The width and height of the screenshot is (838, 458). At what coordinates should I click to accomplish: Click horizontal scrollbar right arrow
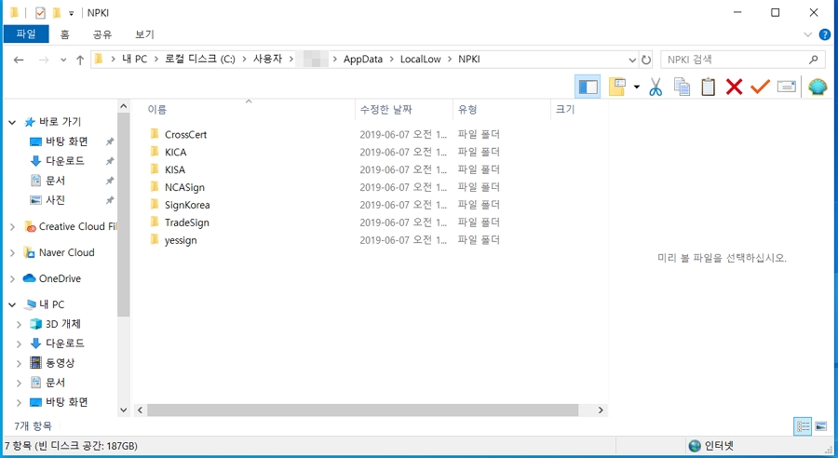coord(601,410)
